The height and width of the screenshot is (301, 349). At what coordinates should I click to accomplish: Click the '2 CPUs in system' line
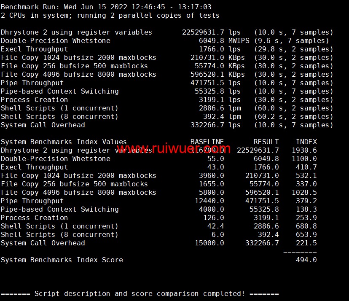(110, 16)
